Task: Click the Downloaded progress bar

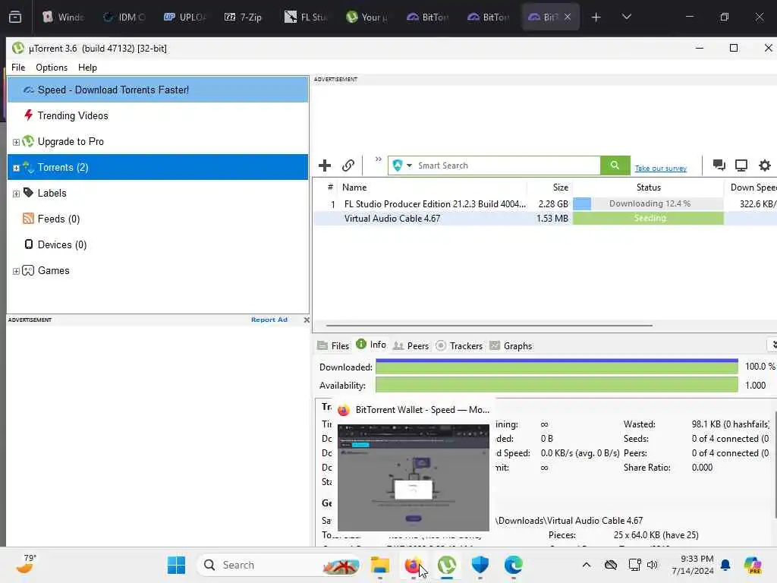Action: tap(556, 367)
